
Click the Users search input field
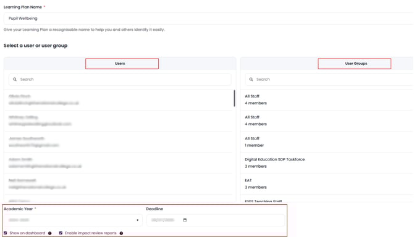pos(120,80)
